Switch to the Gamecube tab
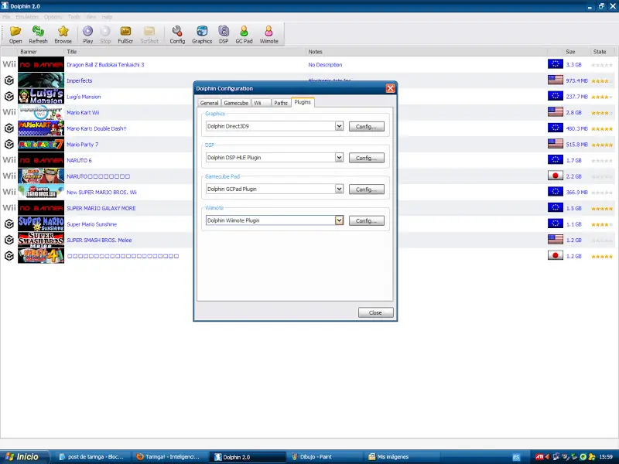This screenshot has width=619, height=464. (x=236, y=103)
